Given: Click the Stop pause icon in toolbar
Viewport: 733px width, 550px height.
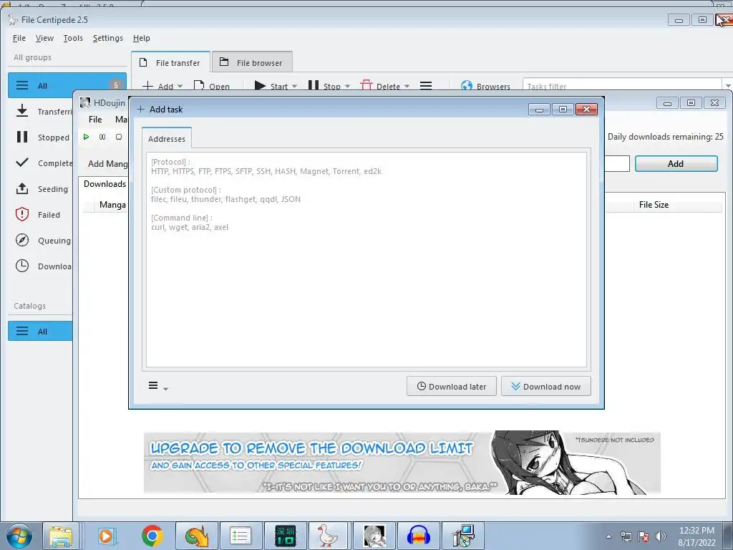Looking at the screenshot, I should coord(314,86).
